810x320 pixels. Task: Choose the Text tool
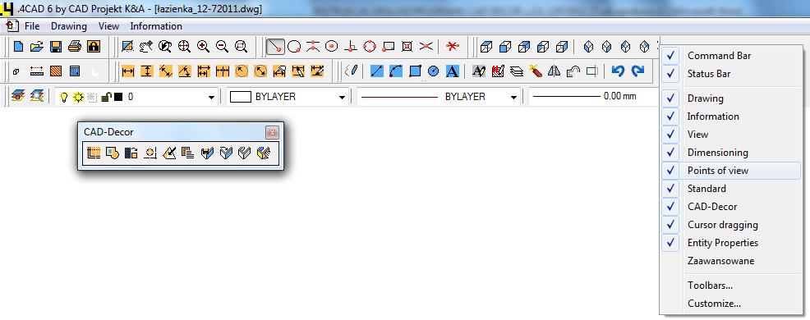[453, 71]
